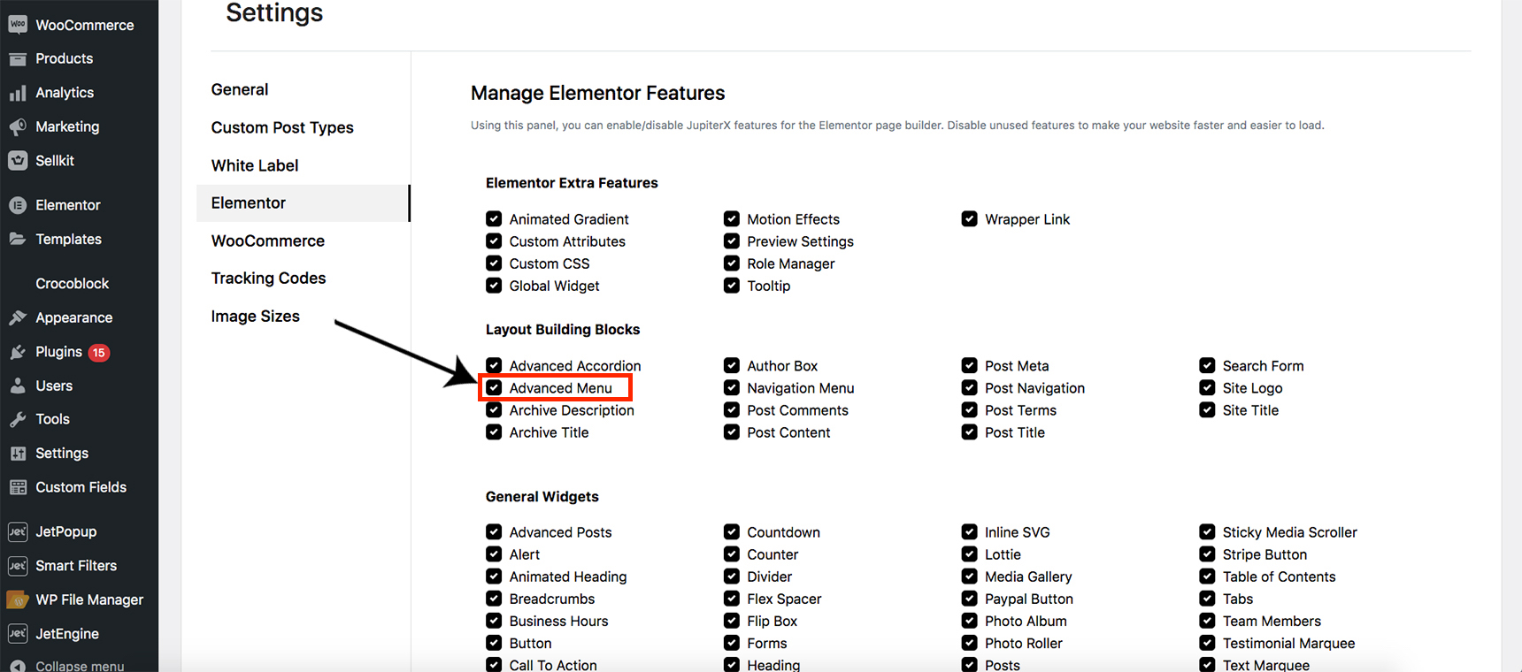Click the Testimonial Marquee label
Image resolution: width=1522 pixels, height=672 pixels.
pos(1289,643)
